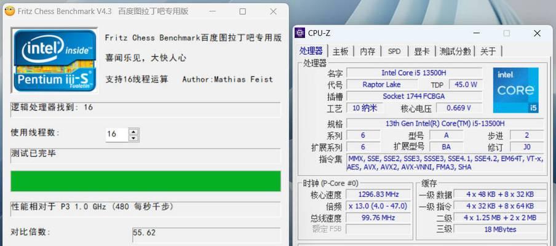This screenshot has width=556, height=246.
Task: Close the Fritz Chess Benchmark window
Action: [x=273, y=11]
